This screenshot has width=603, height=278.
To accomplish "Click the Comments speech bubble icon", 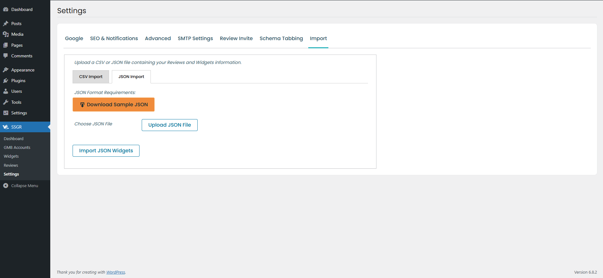I will pyautogui.click(x=6, y=56).
